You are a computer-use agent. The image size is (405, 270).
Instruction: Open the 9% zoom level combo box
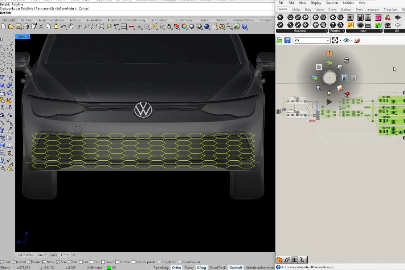point(312,40)
